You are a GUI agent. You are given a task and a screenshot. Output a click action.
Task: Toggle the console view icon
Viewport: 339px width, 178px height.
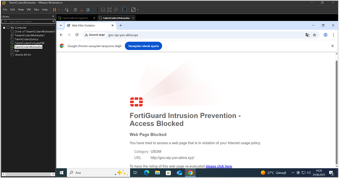(125, 9)
